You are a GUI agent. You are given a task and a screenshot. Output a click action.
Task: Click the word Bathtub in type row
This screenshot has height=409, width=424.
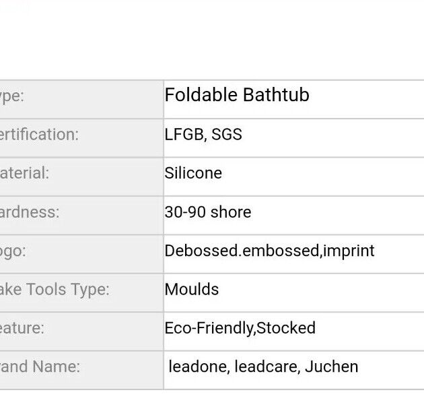click(x=276, y=95)
